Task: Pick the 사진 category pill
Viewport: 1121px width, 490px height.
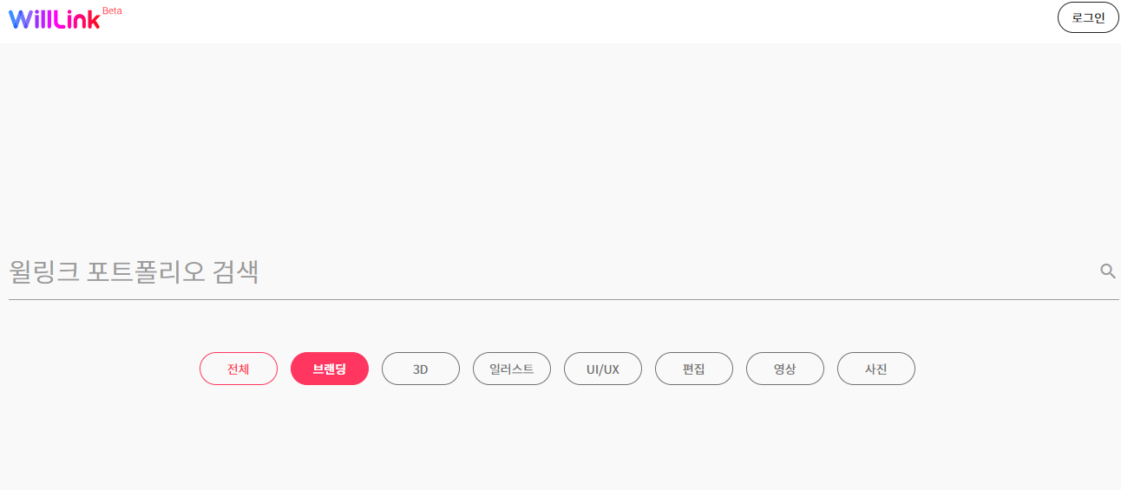Action: [x=876, y=369]
